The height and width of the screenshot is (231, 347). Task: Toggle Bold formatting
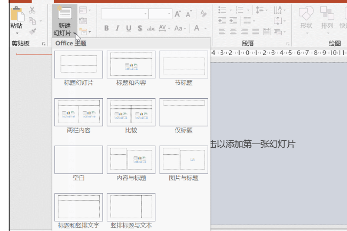[x=106, y=28]
